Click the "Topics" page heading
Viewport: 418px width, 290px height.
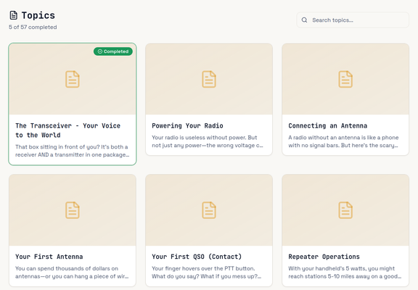(x=38, y=15)
